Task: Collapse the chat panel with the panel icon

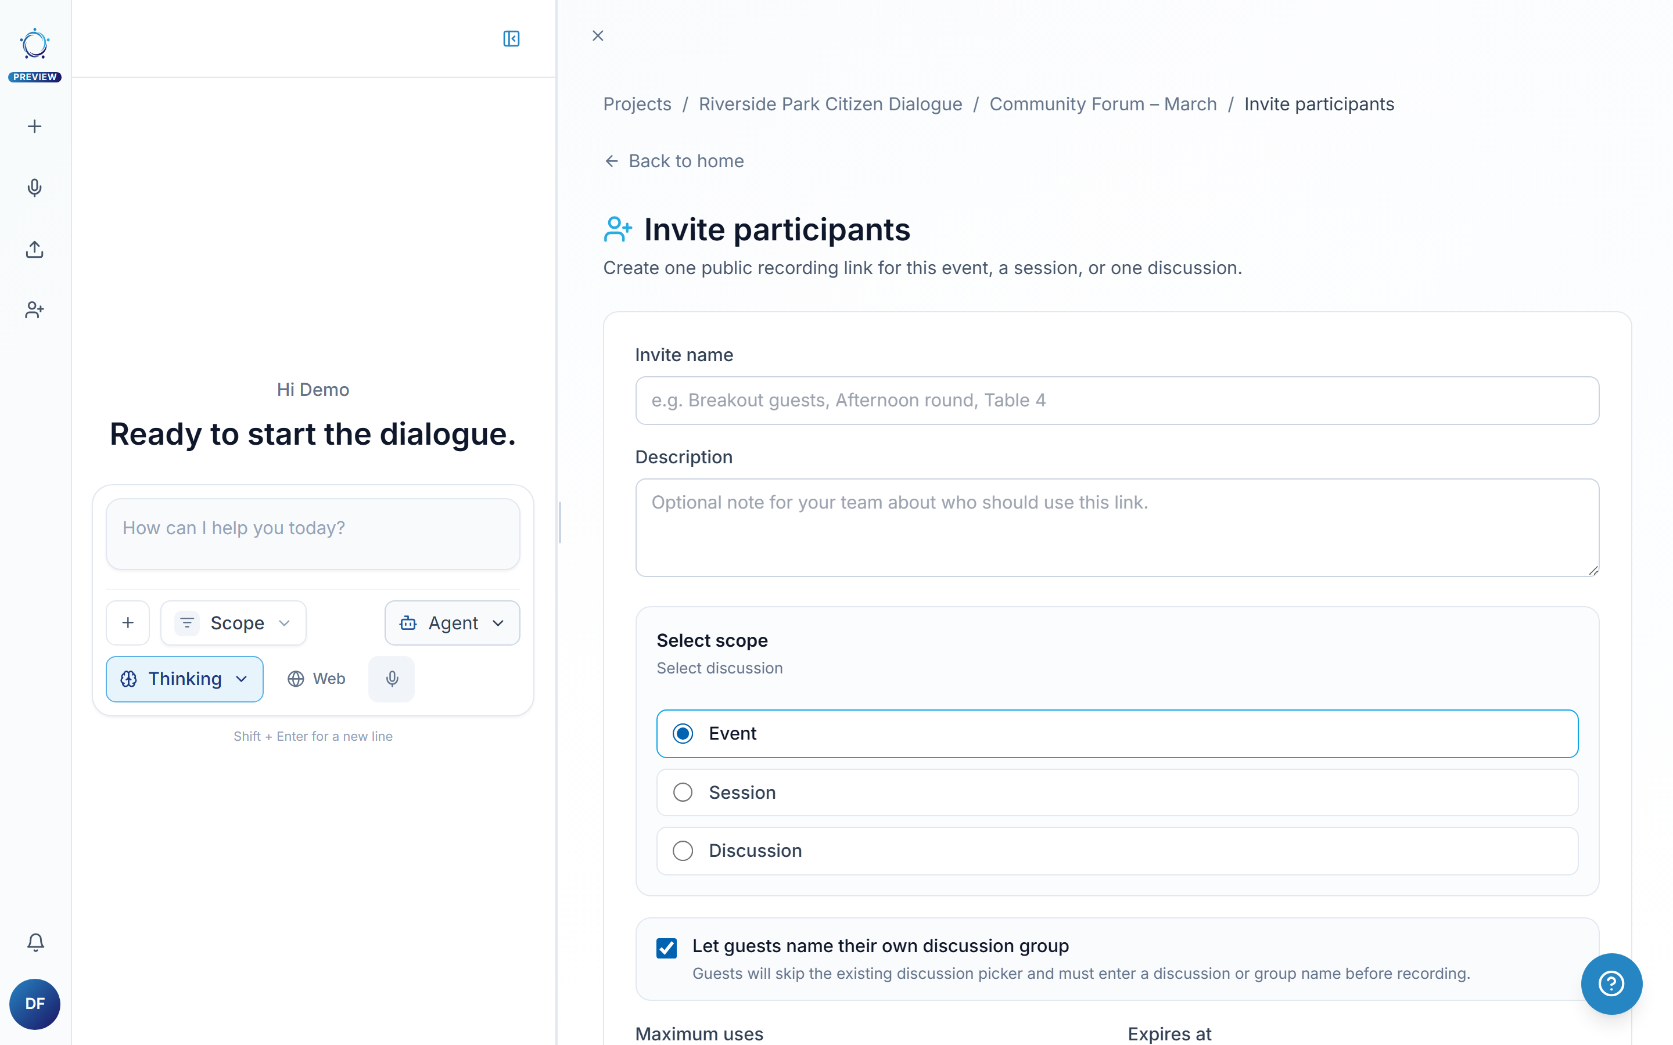Action: point(511,39)
